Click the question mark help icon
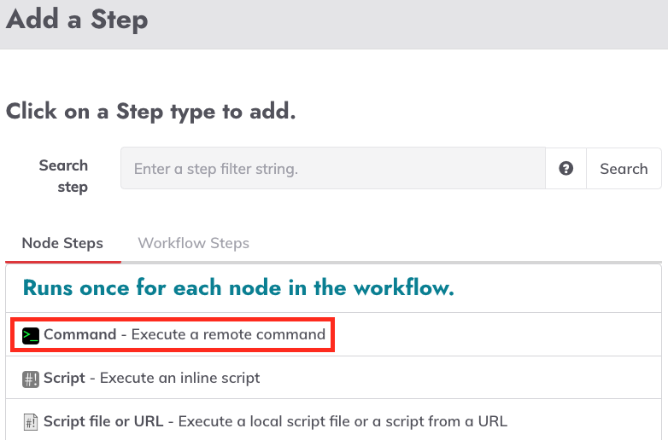668x440 pixels. [565, 168]
